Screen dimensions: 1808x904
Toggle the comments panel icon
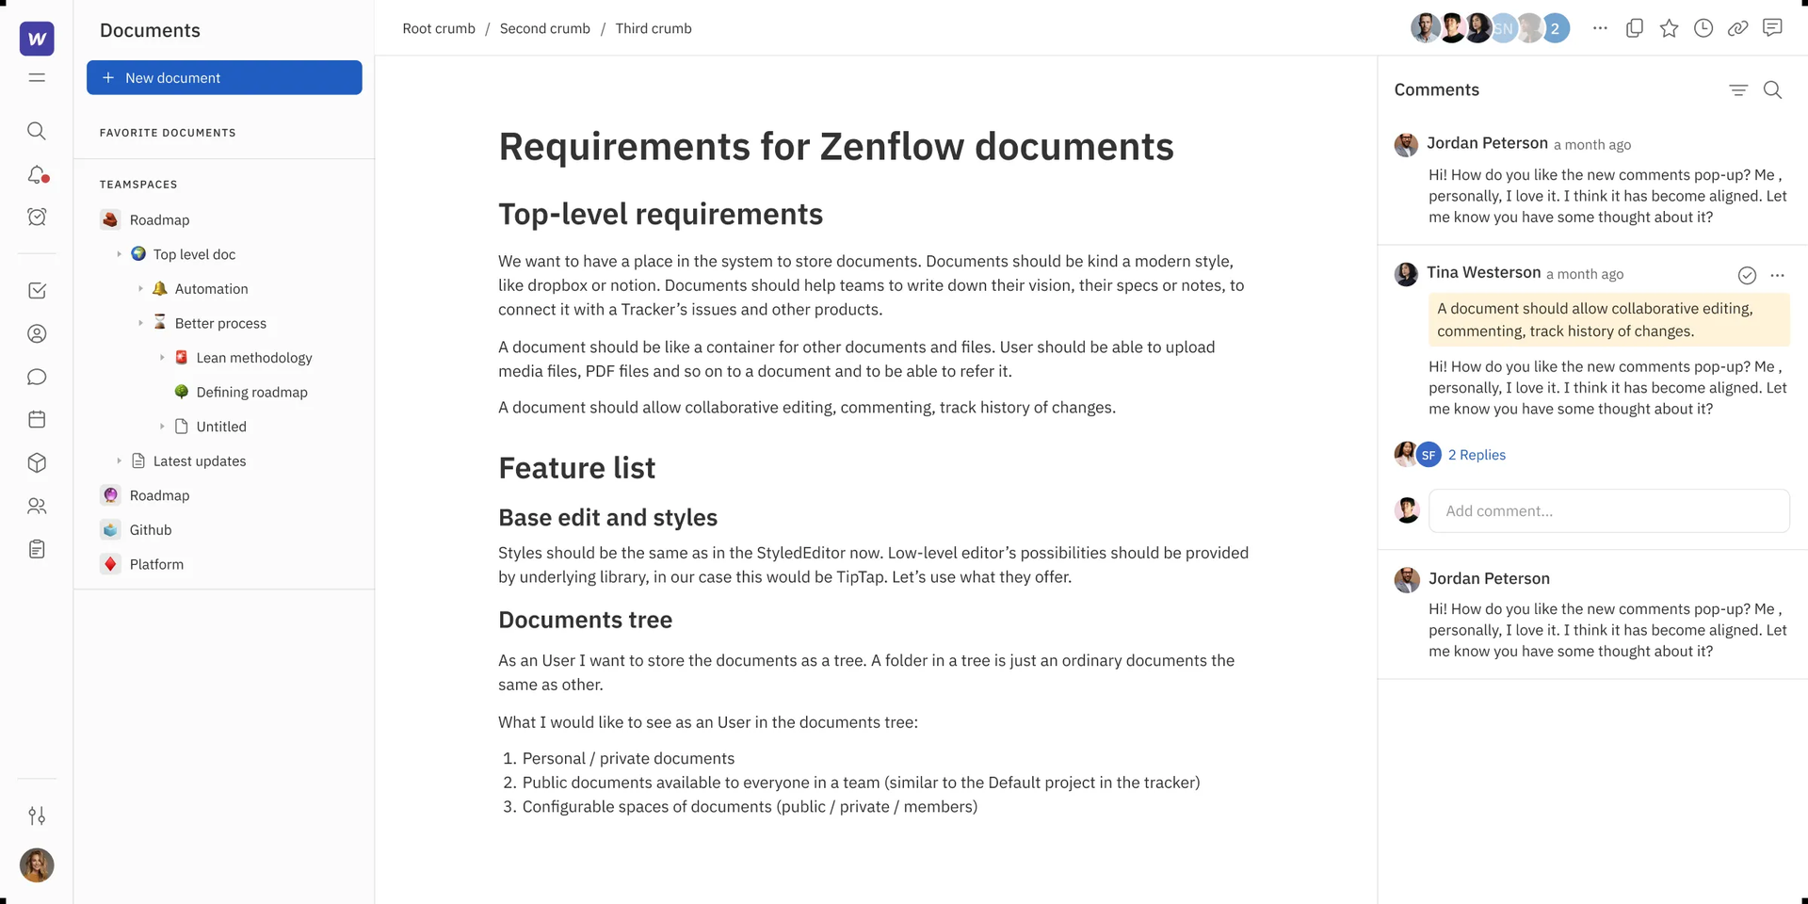pos(1772,28)
